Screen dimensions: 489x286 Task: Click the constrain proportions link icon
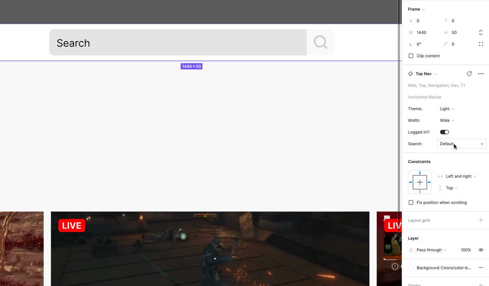click(481, 32)
